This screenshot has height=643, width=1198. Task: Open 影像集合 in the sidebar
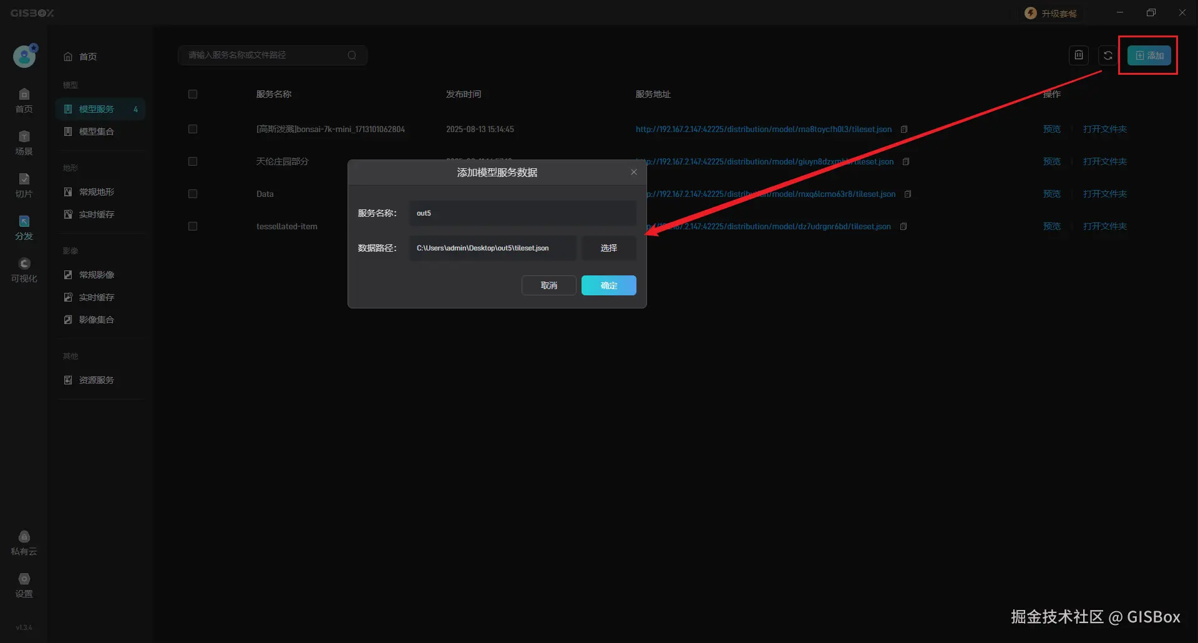(100, 320)
